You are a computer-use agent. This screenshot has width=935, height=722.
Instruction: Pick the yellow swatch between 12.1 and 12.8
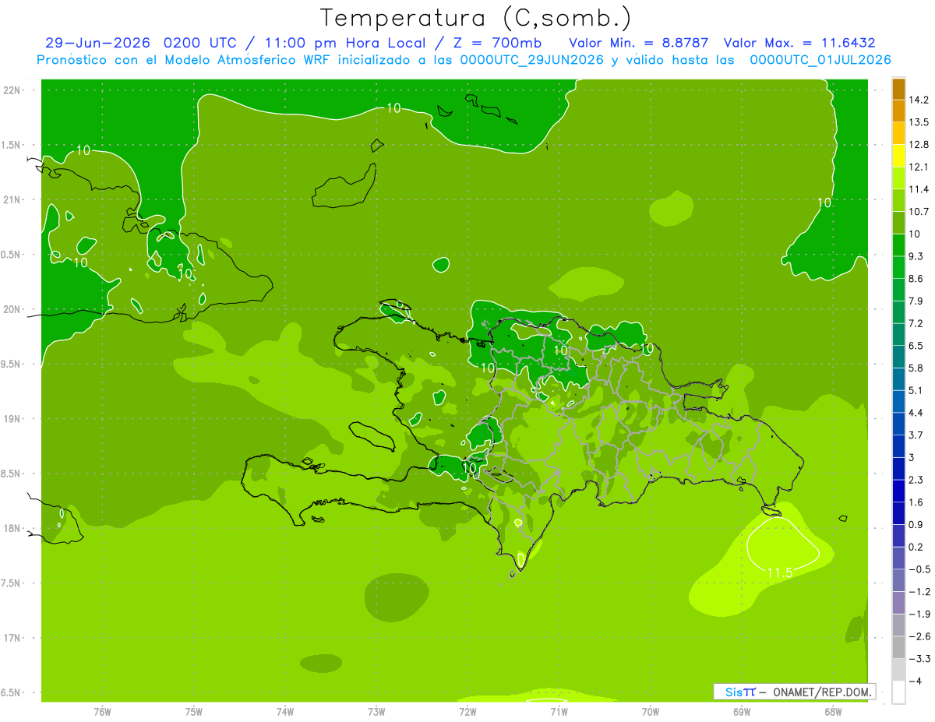click(898, 156)
